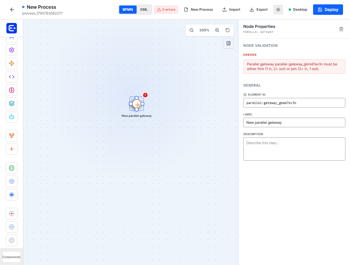
Task: Show the 3 errors list
Action: [x=166, y=10]
